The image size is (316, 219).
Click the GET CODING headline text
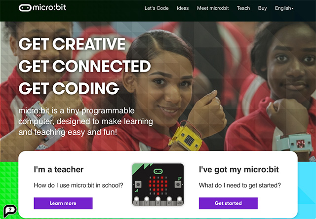69,88
